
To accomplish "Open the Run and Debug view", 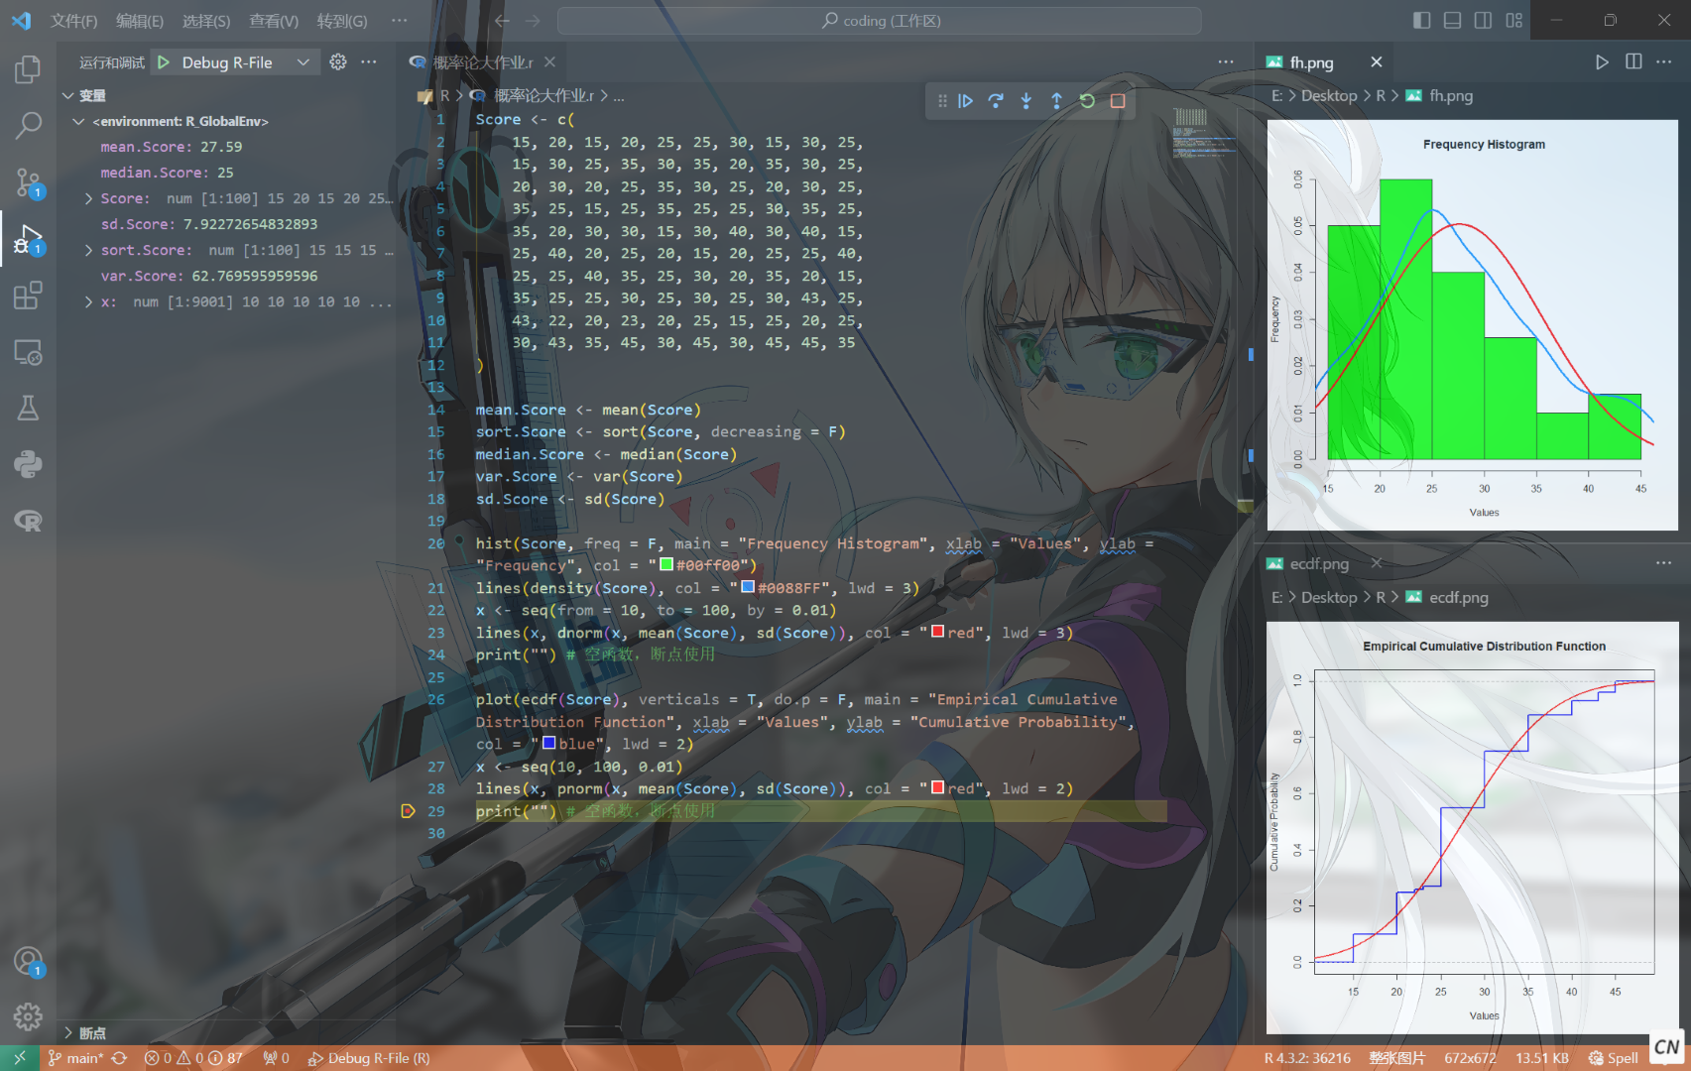I will tap(28, 239).
